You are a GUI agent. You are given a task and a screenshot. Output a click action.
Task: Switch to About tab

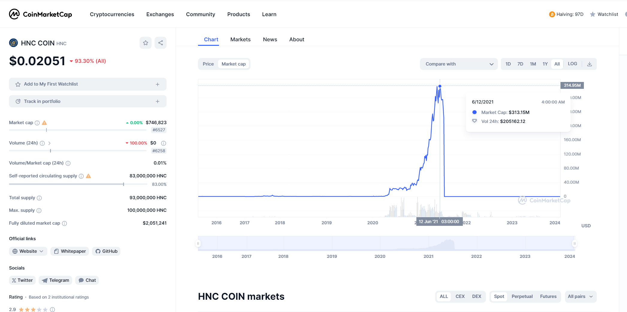pos(297,39)
